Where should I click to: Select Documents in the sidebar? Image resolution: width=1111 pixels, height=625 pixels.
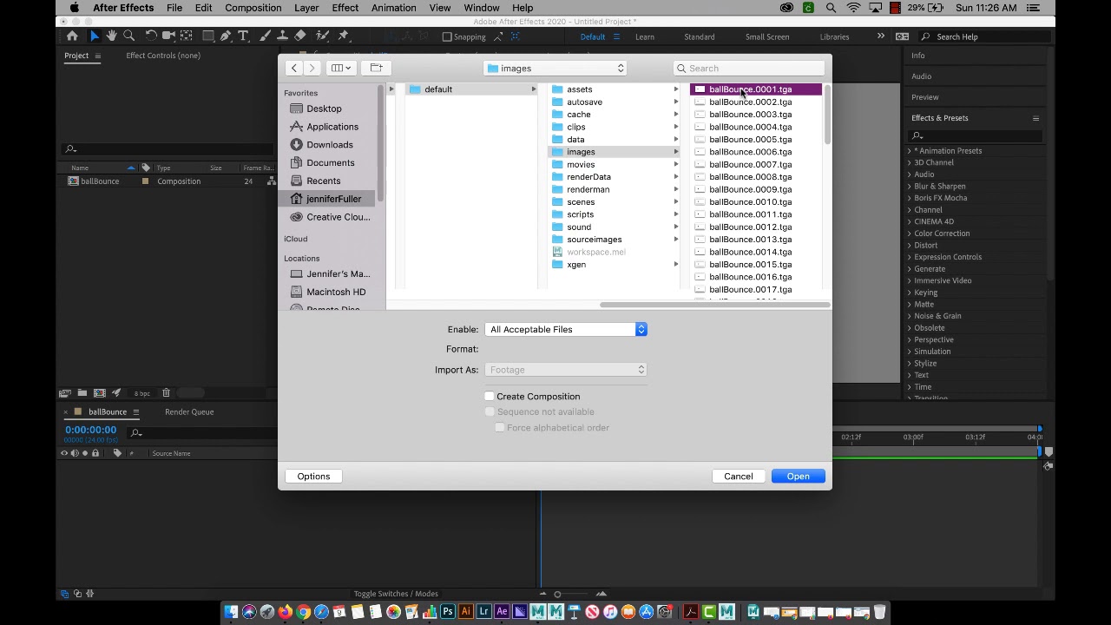[330, 163]
